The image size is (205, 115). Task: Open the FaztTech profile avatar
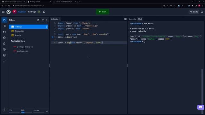(14, 12)
